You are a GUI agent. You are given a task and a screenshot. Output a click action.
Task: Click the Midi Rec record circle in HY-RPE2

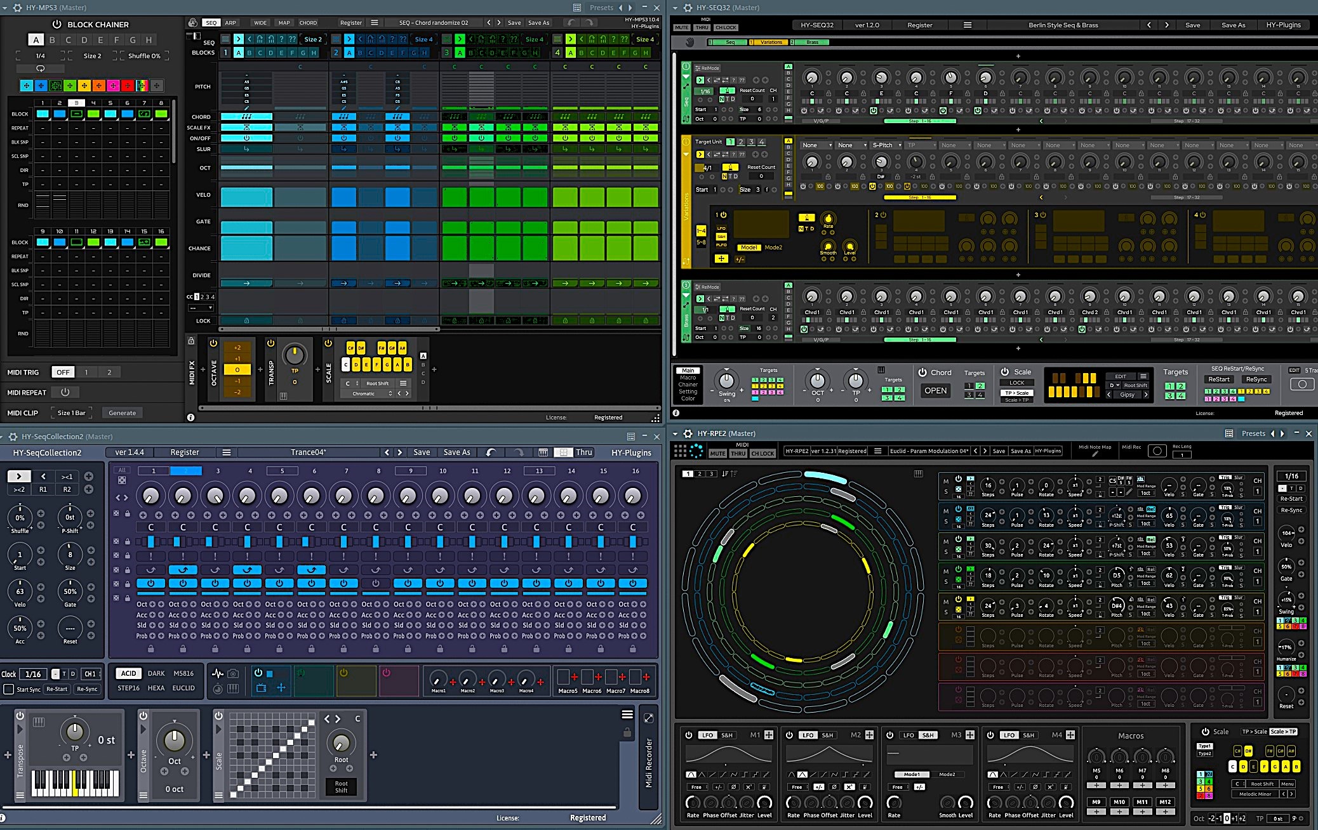point(1157,451)
